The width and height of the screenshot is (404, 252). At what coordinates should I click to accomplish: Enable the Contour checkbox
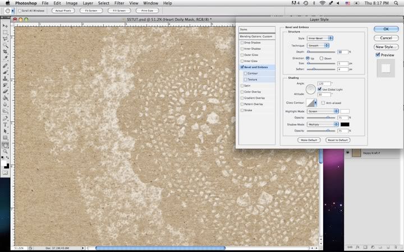point(245,73)
